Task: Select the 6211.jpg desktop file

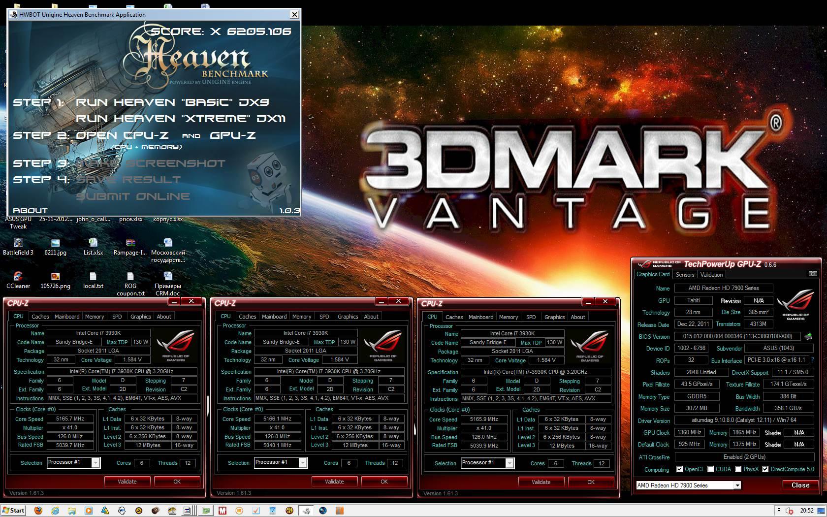Action: (55, 247)
